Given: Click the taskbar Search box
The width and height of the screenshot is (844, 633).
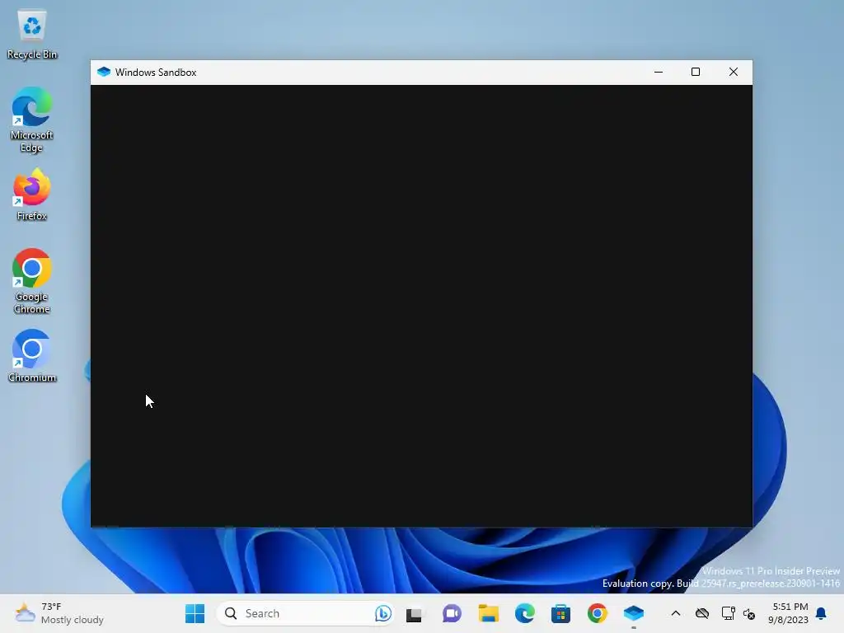Looking at the screenshot, I should tap(306, 613).
